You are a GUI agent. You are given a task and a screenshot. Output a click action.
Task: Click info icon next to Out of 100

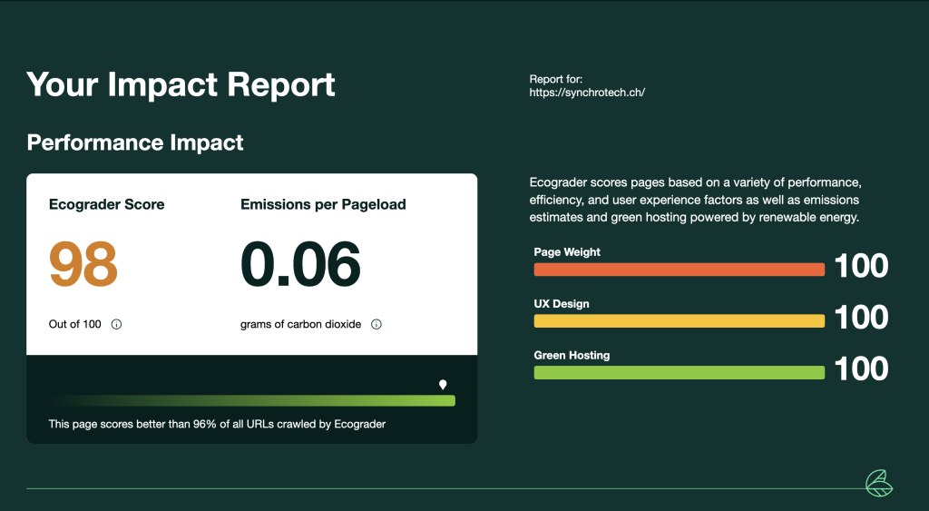tap(117, 324)
